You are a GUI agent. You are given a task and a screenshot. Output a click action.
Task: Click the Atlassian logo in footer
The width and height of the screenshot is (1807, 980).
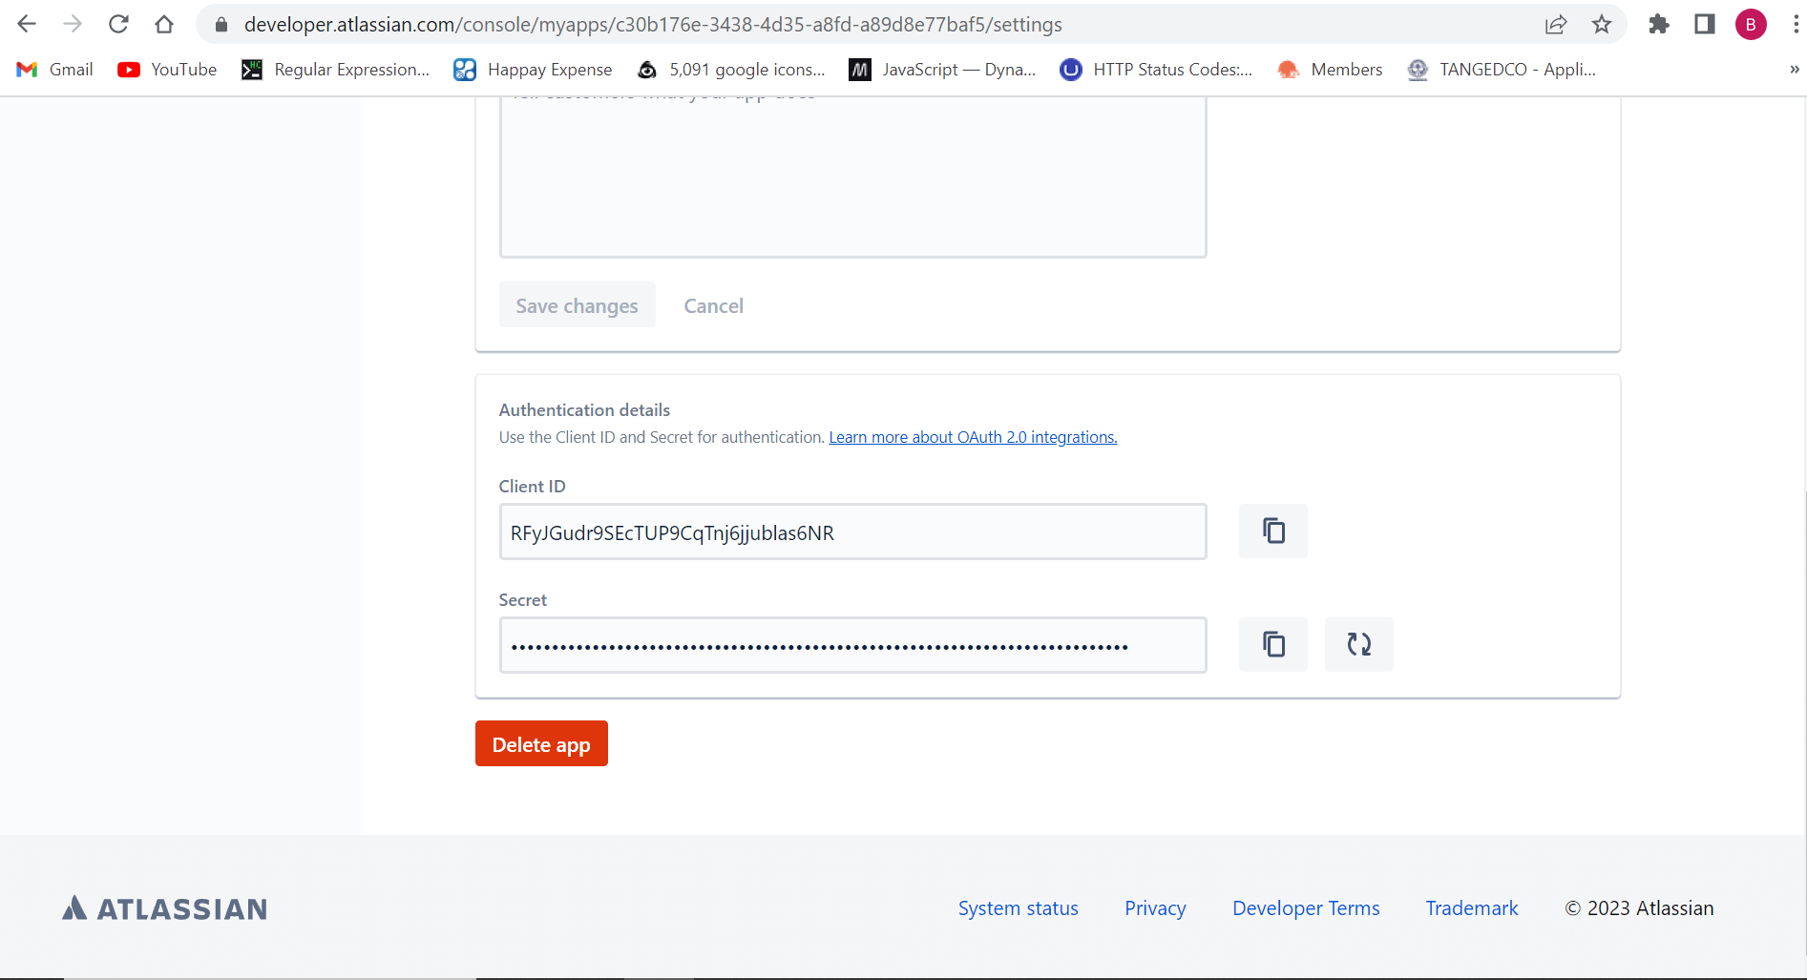[163, 907]
